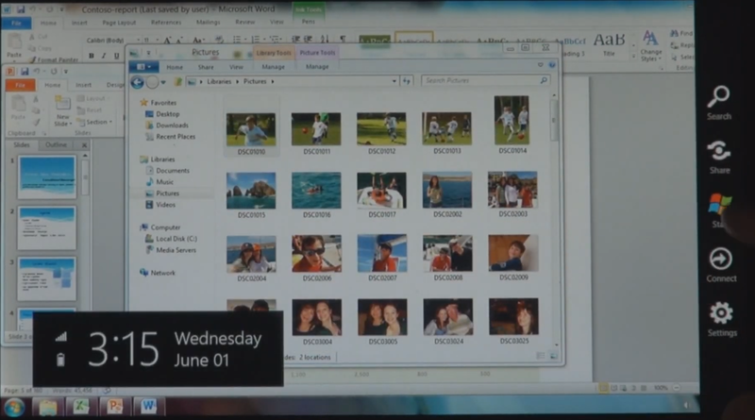755x420 pixels.
Task: Click in the Search Pictures field
Action: [x=485, y=80]
